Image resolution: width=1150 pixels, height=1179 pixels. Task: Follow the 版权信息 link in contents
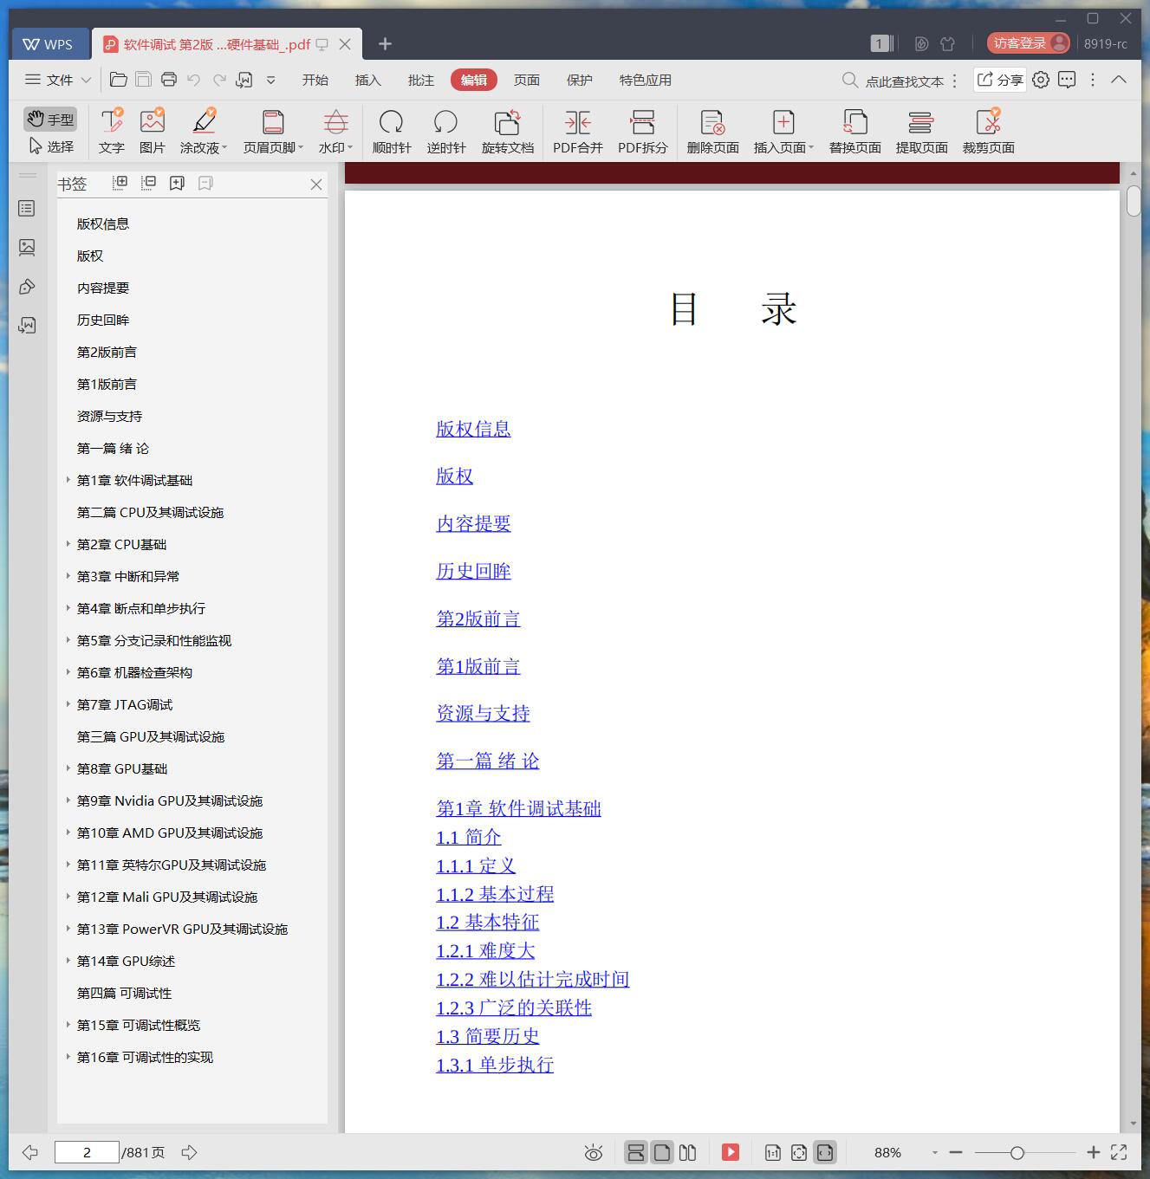click(473, 429)
